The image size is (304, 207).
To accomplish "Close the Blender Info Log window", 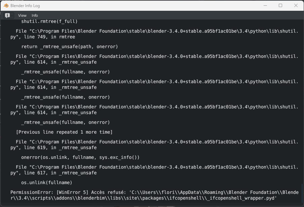I will [x=296, y=5].
